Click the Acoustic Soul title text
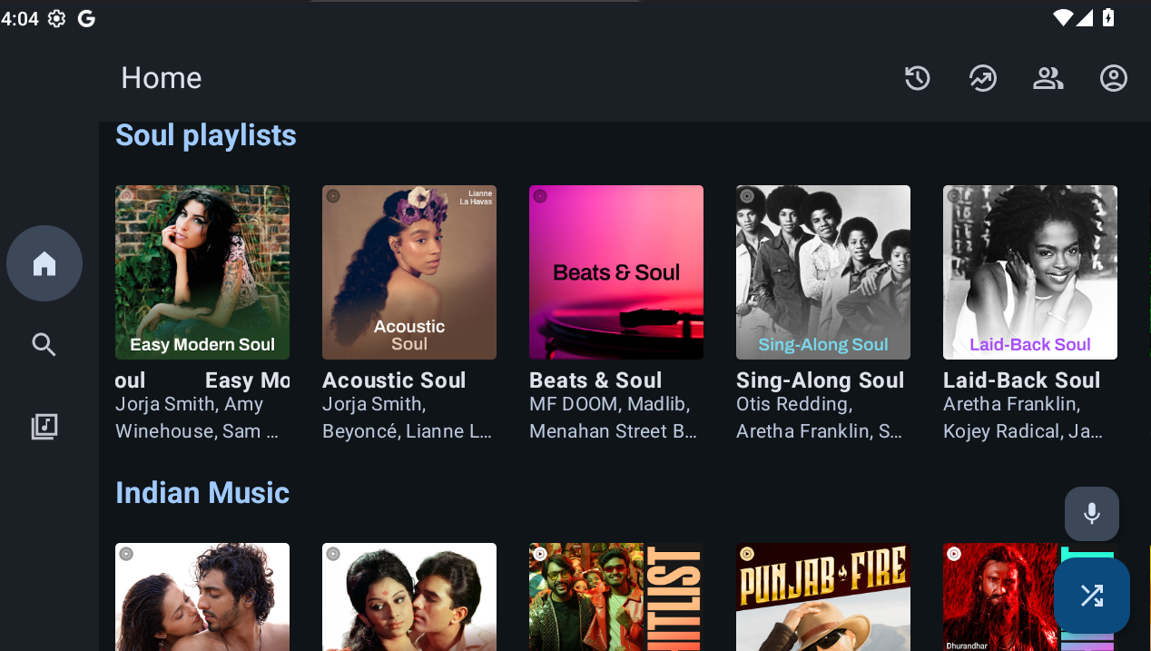Screen dimensions: 1151x651 point(394,380)
